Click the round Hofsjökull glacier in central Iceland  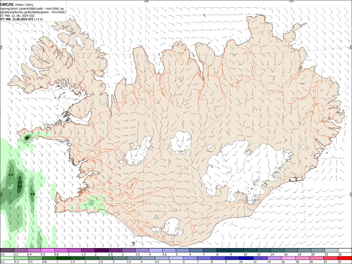point(181,142)
